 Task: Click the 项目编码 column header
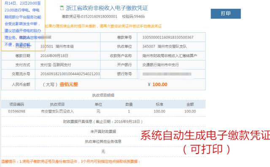16,104
